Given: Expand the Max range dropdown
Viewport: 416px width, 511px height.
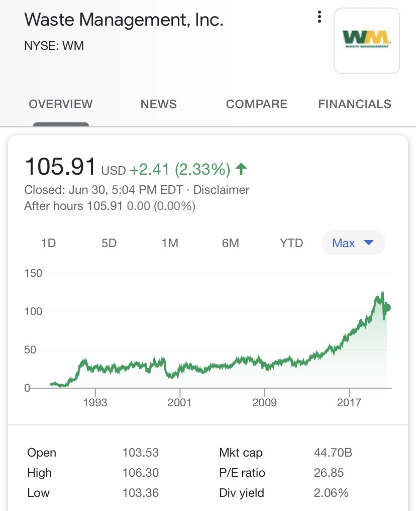Looking at the screenshot, I should (353, 243).
